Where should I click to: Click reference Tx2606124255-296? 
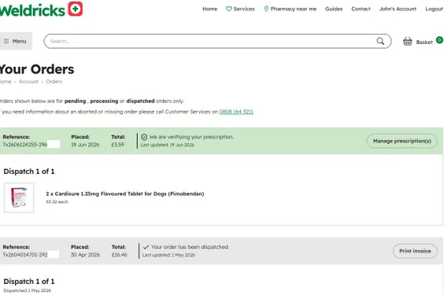[x=25, y=145]
